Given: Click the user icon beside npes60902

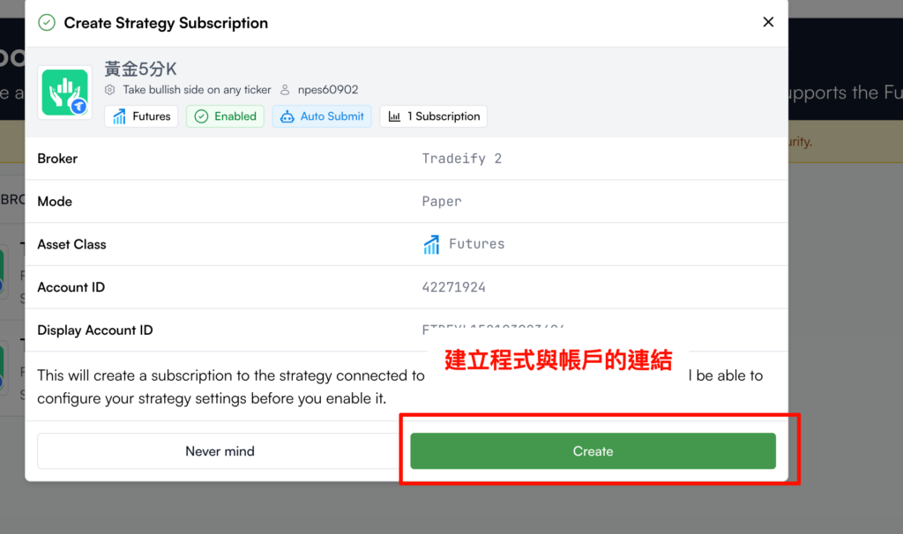Looking at the screenshot, I should coord(285,90).
